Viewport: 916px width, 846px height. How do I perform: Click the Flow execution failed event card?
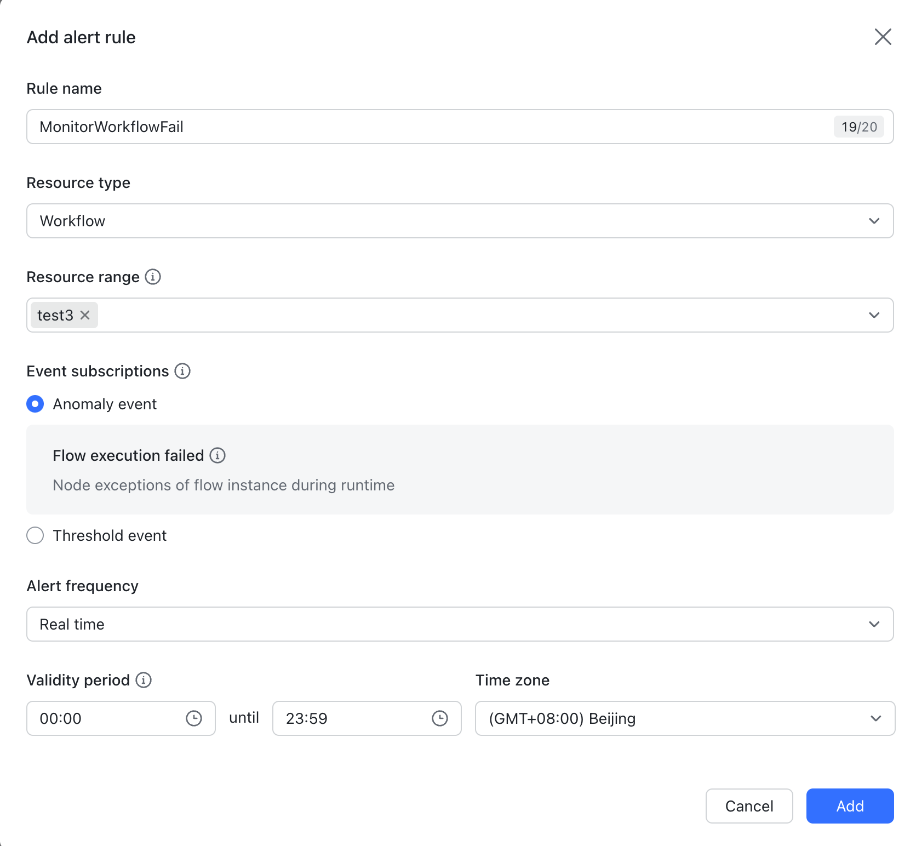[459, 470]
